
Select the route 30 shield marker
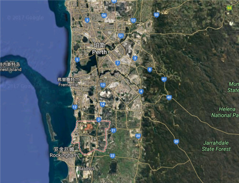click(176, 142)
